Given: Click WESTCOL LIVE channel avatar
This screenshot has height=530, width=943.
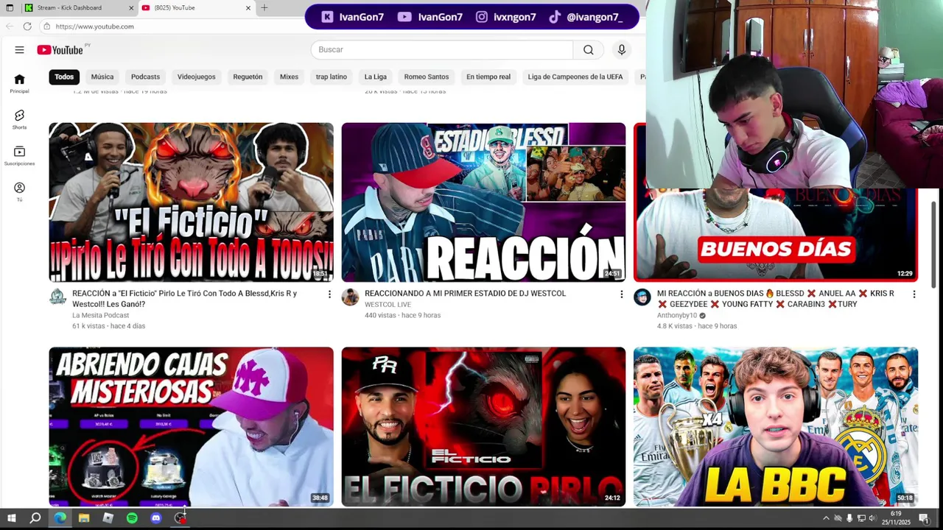Looking at the screenshot, I should tap(350, 297).
